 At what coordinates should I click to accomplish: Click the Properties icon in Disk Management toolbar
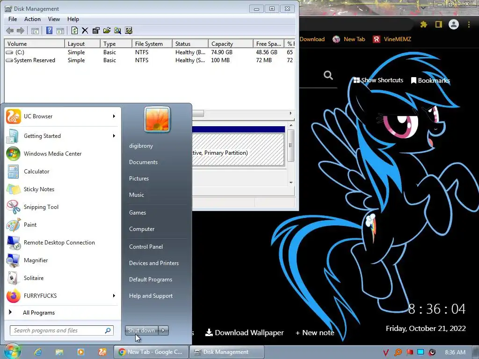[x=96, y=30]
